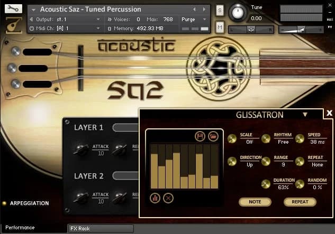Click the Duration knob
The image size is (335, 234).
pos(266,184)
